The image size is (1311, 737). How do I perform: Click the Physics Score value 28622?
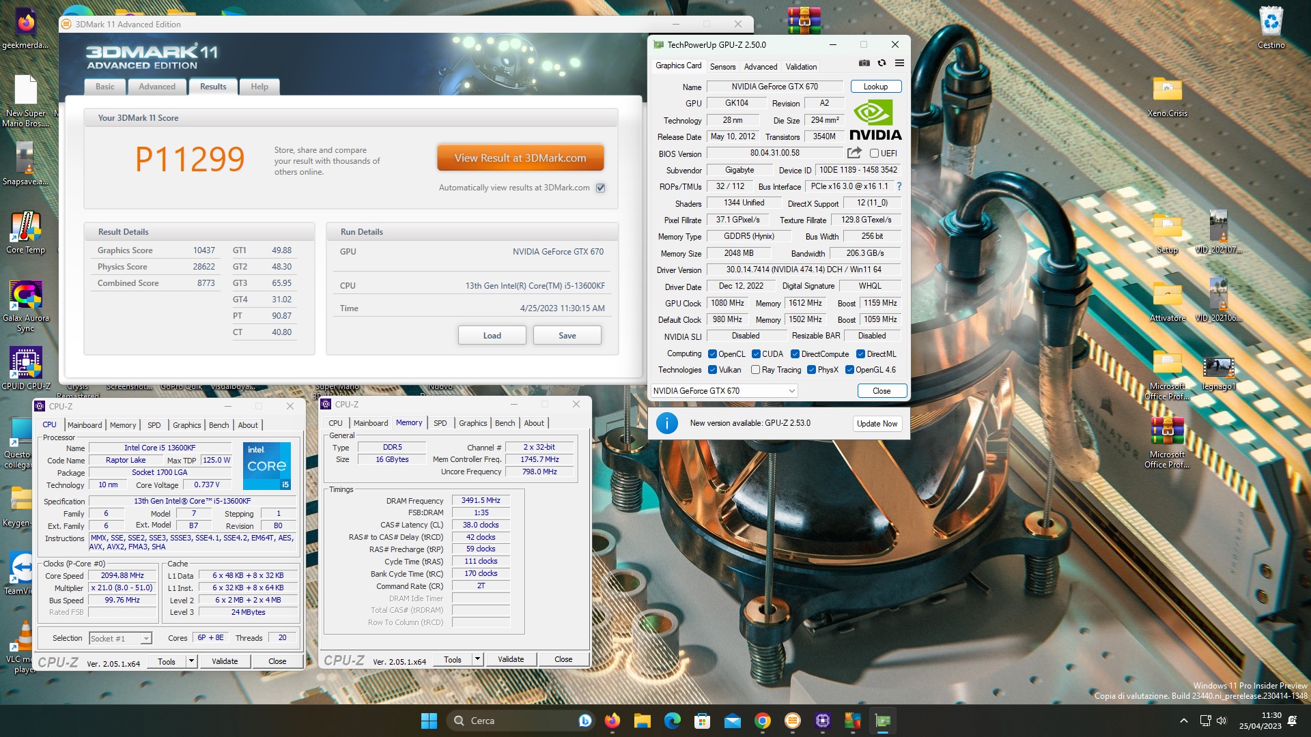pyautogui.click(x=203, y=267)
